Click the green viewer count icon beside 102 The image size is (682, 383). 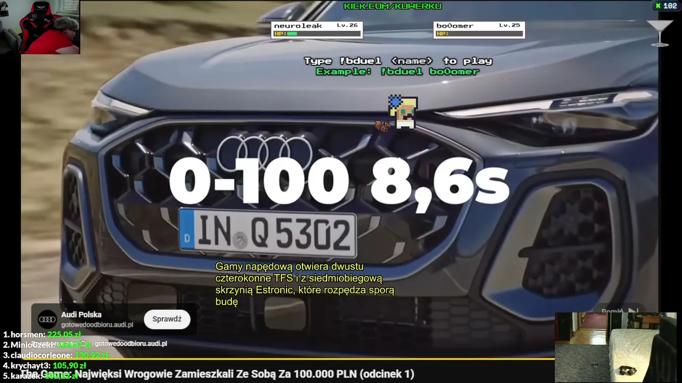pos(658,6)
